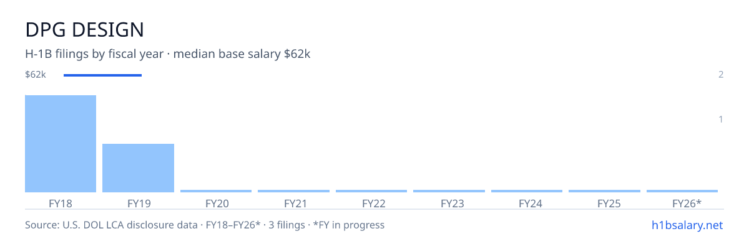Click the FY19 filings bar

138,168
